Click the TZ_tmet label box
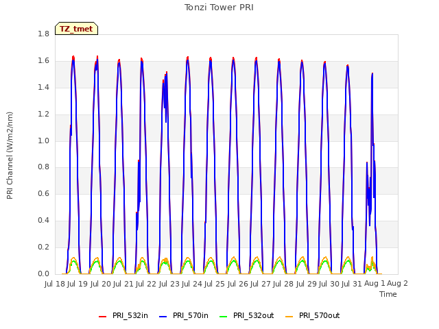This screenshot has width=439, height=329. point(76,29)
